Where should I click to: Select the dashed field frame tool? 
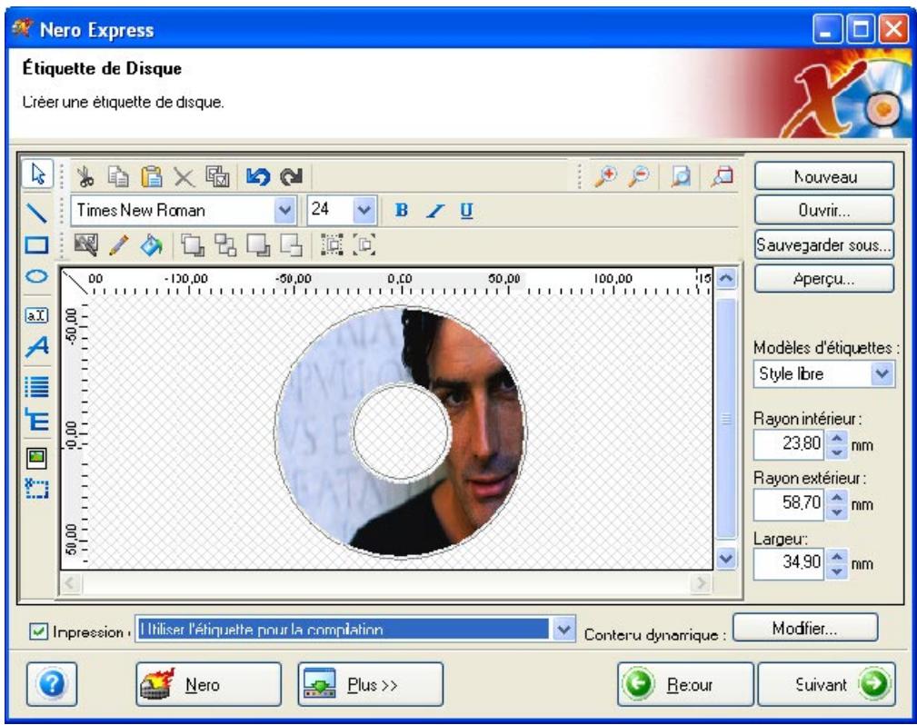37,488
